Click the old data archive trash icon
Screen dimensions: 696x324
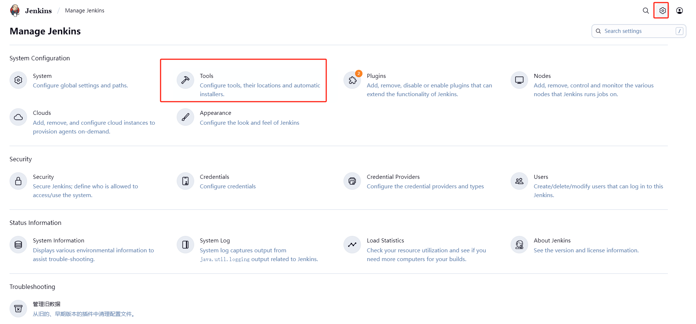pos(18,309)
